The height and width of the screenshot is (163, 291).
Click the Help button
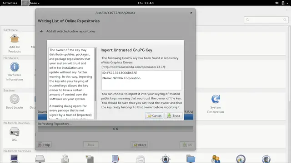tap(44, 145)
